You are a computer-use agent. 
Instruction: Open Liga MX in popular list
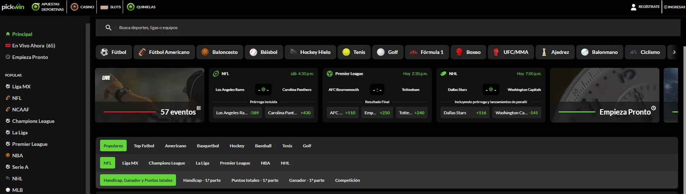[x=21, y=87]
